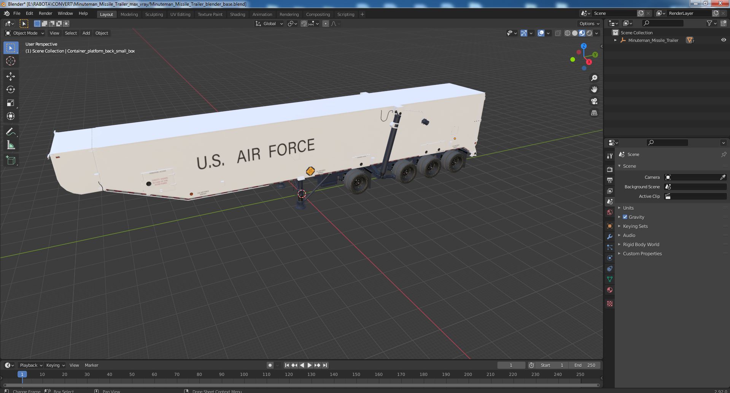Toggle the Gravity checkbox
This screenshot has height=393, width=730.
[x=625, y=217]
